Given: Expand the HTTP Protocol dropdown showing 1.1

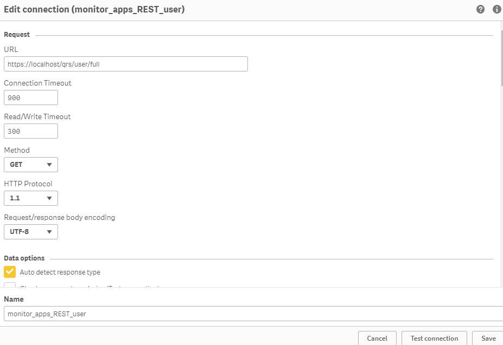Looking at the screenshot, I should coord(31,198).
